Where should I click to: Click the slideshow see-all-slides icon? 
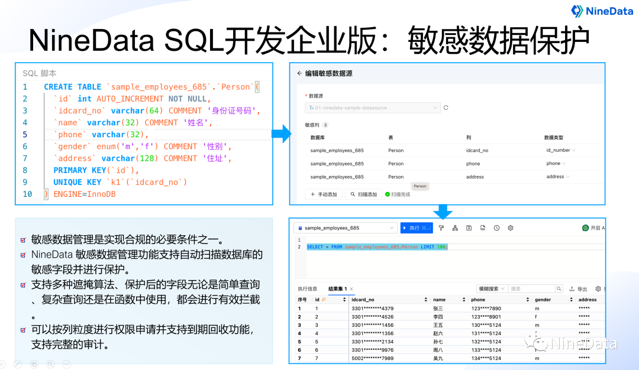pyautogui.click(x=34, y=364)
